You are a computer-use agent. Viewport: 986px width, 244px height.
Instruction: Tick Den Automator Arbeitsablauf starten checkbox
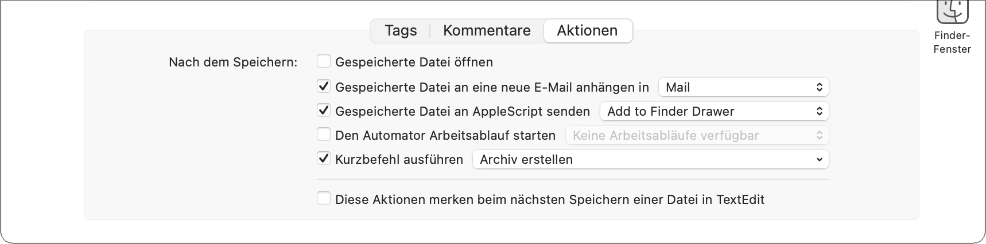point(324,135)
